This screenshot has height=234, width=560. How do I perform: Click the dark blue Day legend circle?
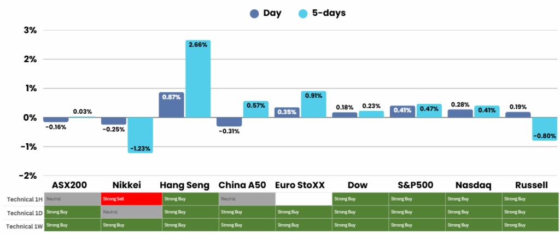coord(254,14)
